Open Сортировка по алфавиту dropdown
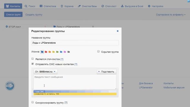190x107 pixels. [x=171, y=15]
